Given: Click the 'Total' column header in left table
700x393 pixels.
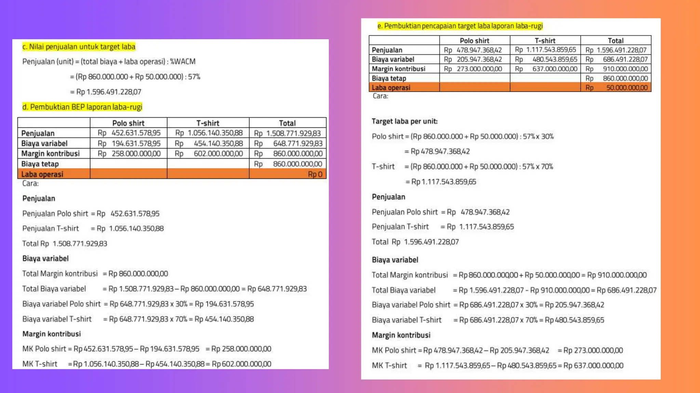Looking at the screenshot, I should click(x=287, y=123).
